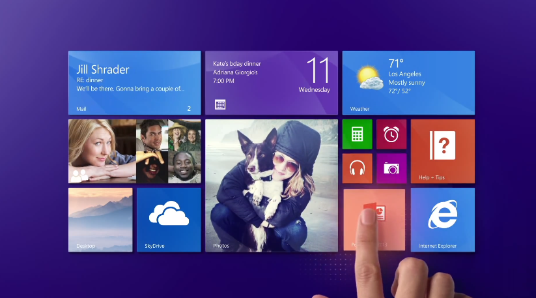
Task: Open the Help + Tips tile
Action: click(x=442, y=151)
